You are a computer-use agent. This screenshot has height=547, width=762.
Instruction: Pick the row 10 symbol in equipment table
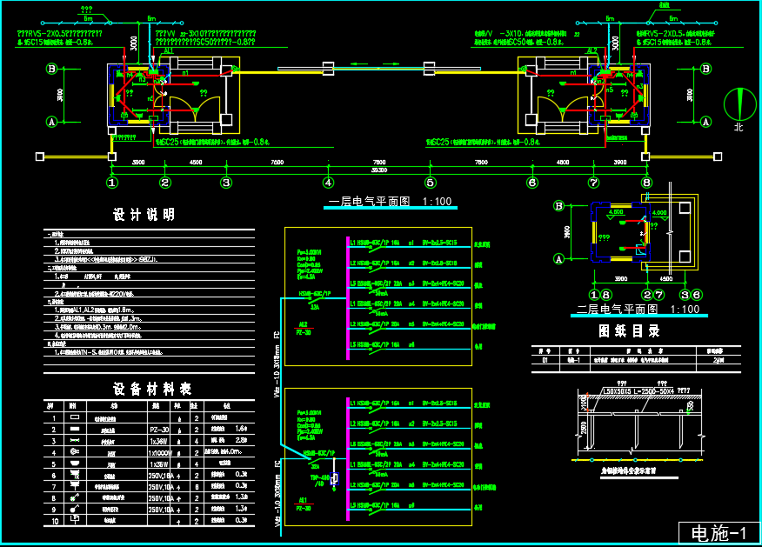coord(76,519)
